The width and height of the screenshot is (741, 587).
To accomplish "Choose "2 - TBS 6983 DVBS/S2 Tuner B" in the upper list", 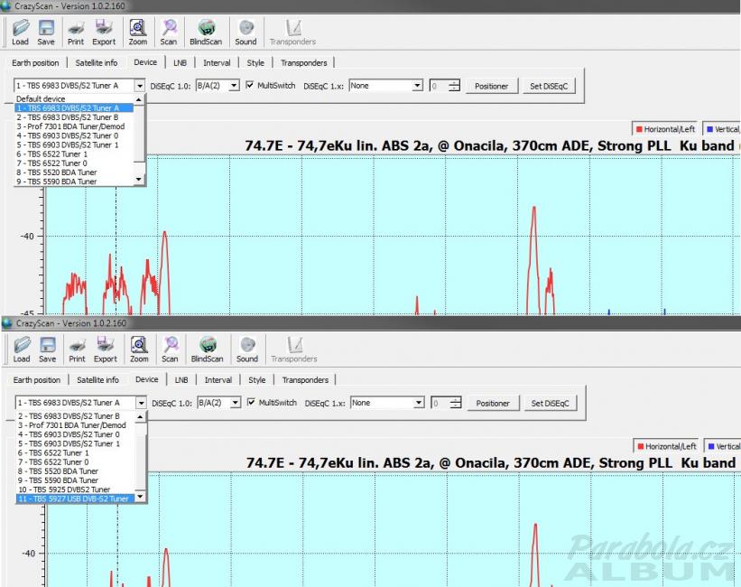I will 74,117.
